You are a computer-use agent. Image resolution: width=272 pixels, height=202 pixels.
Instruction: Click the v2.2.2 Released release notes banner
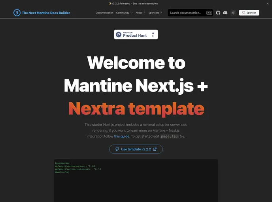[133, 4]
